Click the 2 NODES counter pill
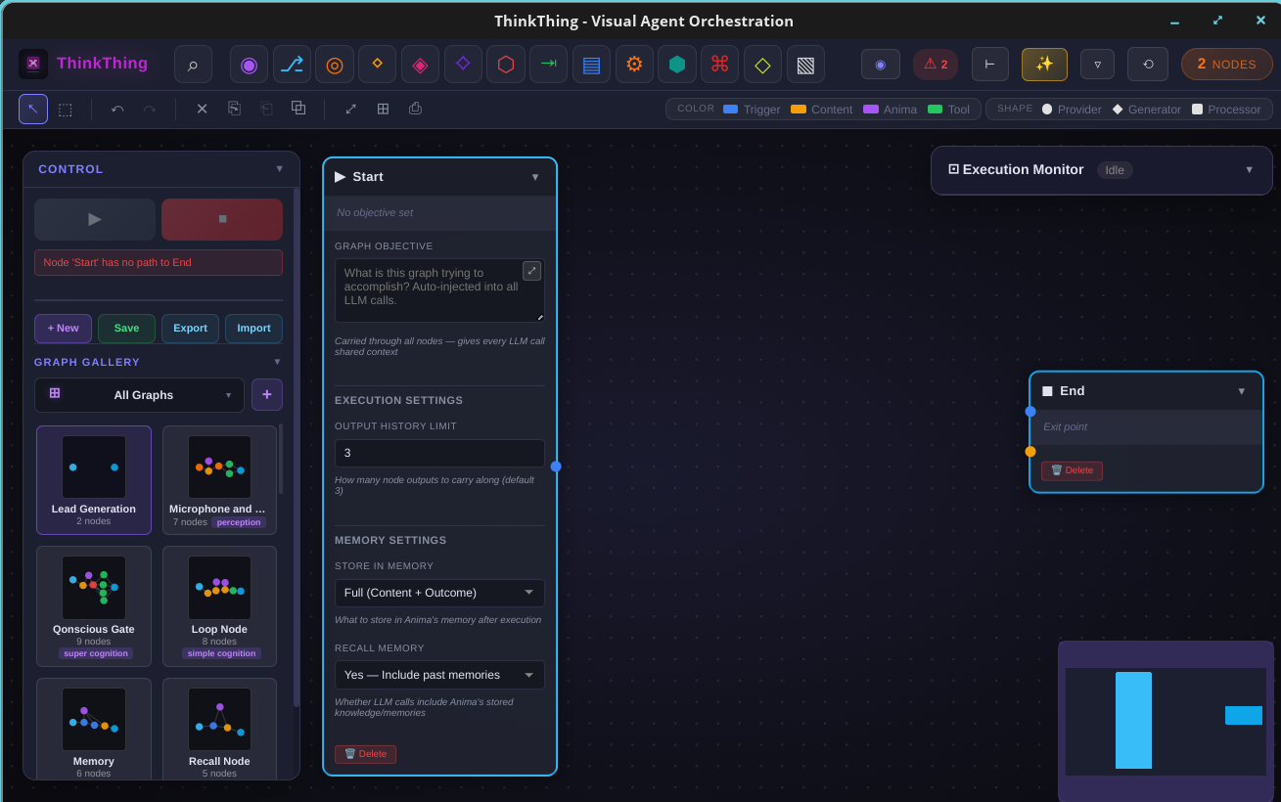 pyautogui.click(x=1227, y=65)
